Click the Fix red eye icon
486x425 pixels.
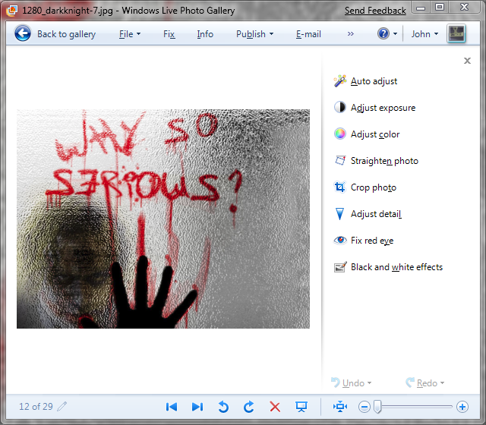pos(339,240)
